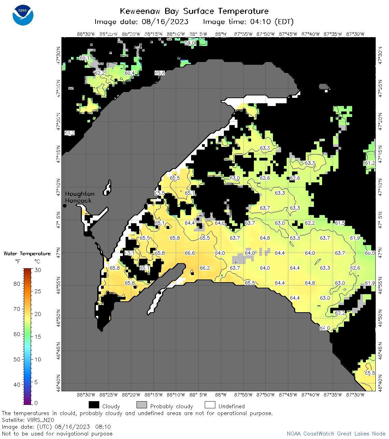Click the NOAA logo emblem
The height and width of the screenshot is (439, 389).
click(23, 15)
